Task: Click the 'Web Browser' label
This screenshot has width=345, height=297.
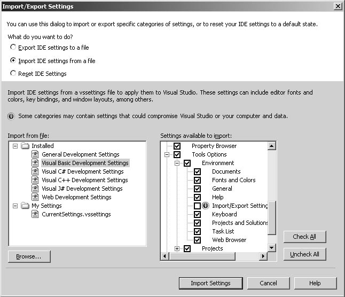Action: 229,240
